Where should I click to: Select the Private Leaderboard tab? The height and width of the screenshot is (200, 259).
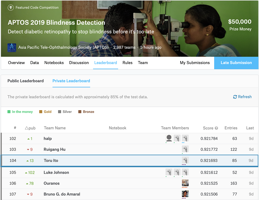coord(71,81)
